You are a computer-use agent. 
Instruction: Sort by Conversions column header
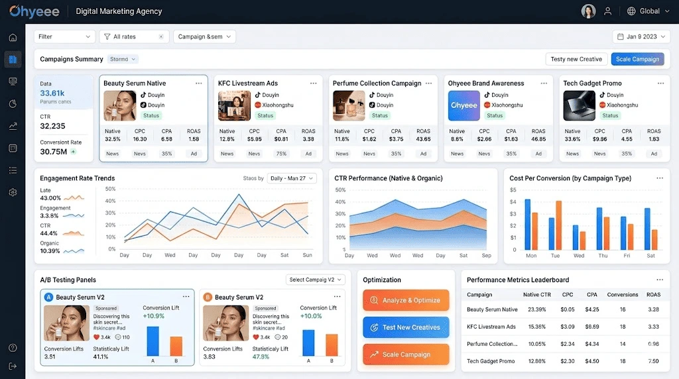click(622, 295)
